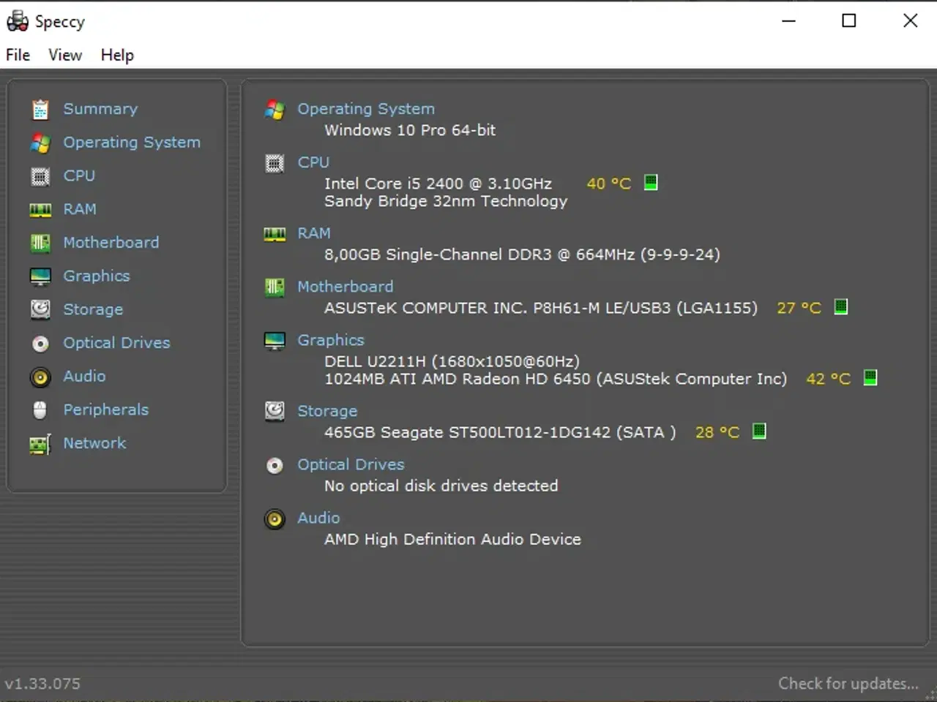Click the Optical Drives disc icon in main panel
The image size is (937, 702).
(275, 465)
